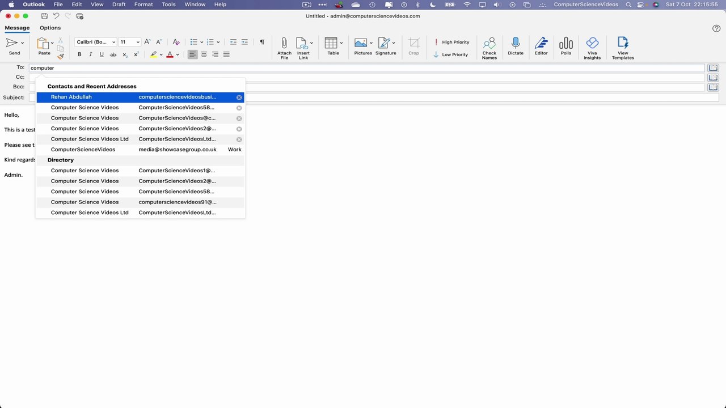
Task: Click the Table grid icon
Action: point(331,43)
